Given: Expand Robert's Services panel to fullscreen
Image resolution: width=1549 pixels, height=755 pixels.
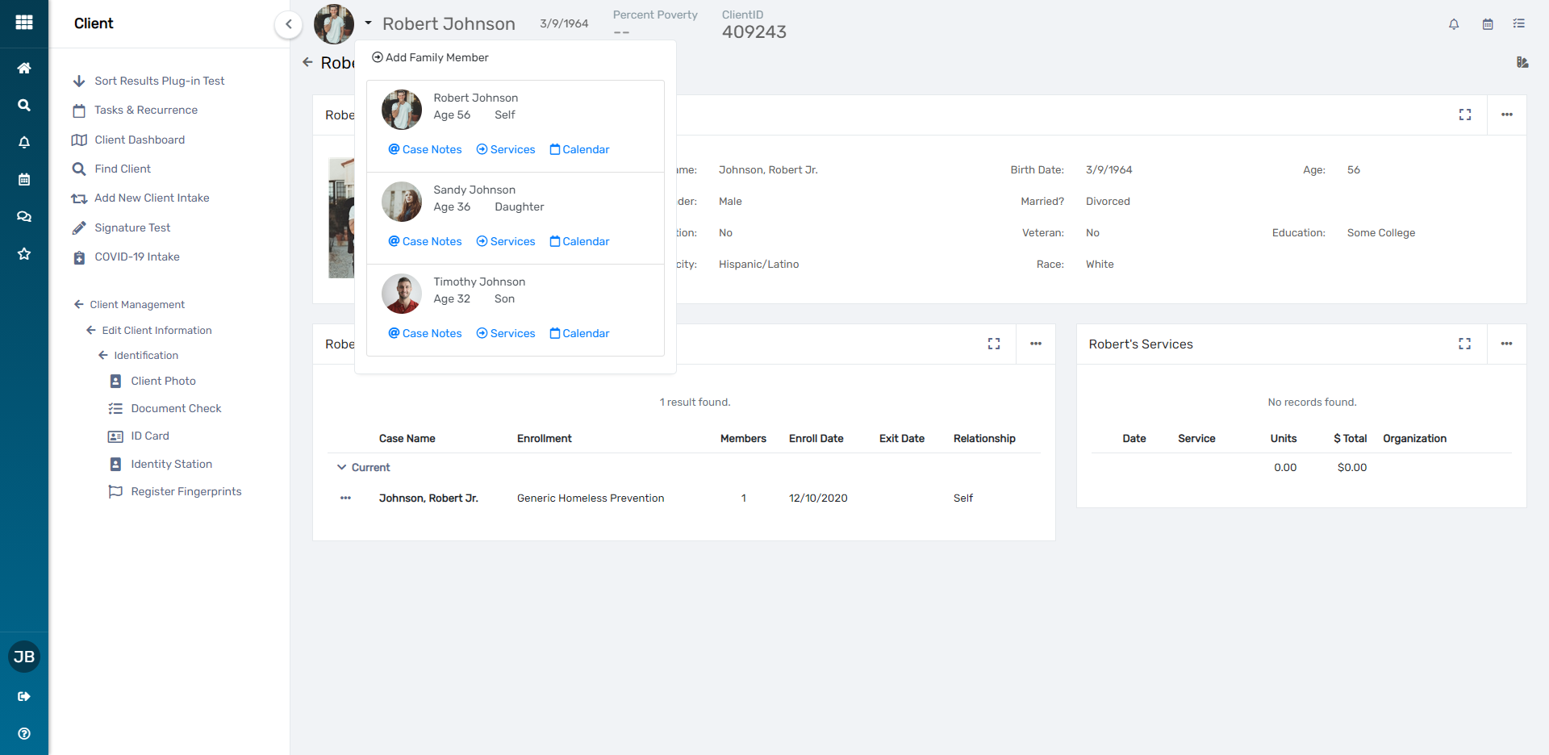Looking at the screenshot, I should pyautogui.click(x=1465, y=344).
